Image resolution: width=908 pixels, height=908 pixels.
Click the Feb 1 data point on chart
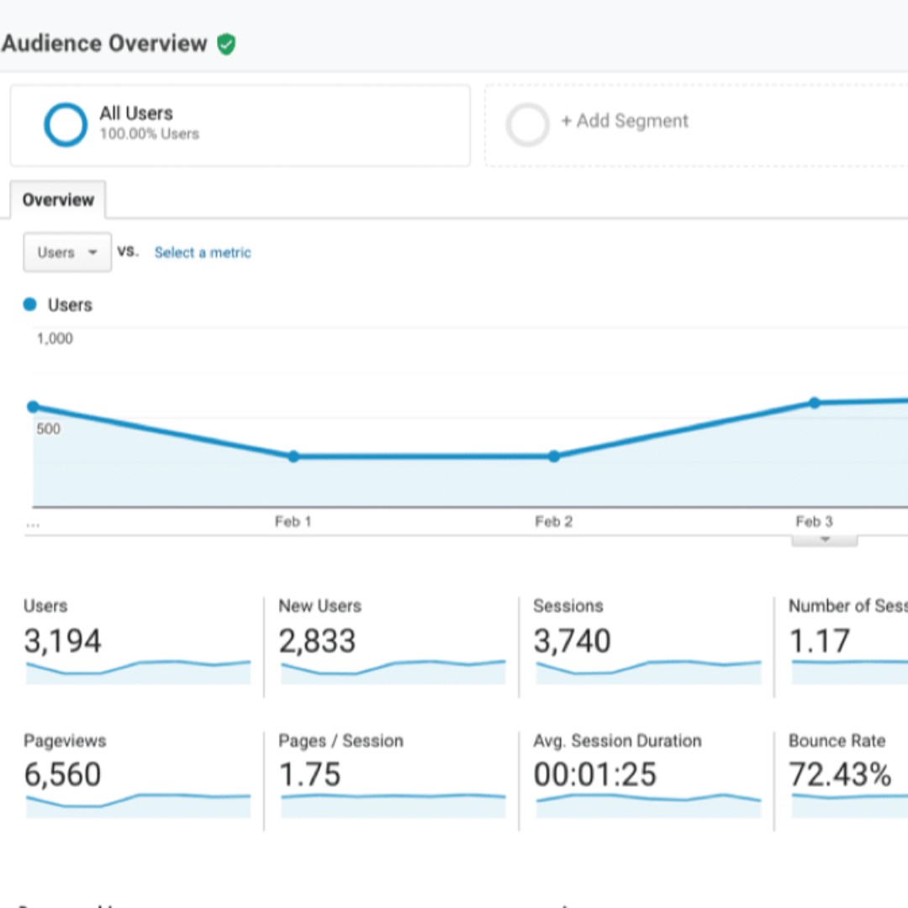click(x=293, y=457)
